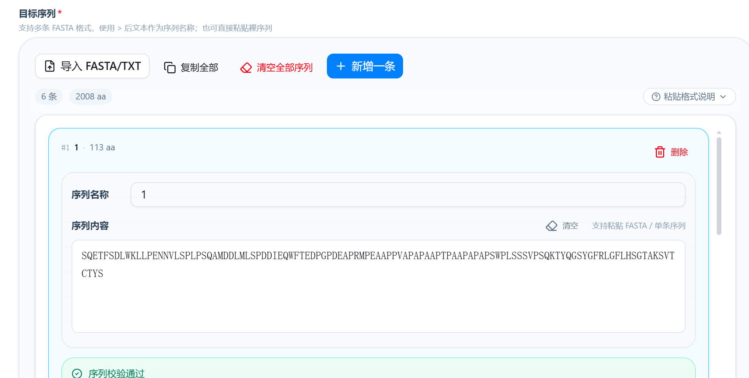
Task: Click 复制全部 to copy all sequences
Action: (191, 67)
